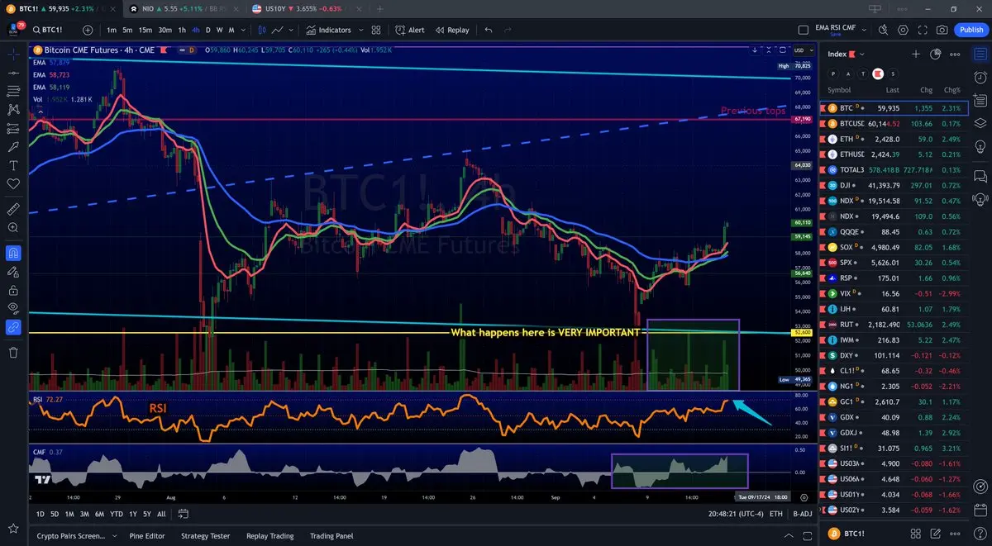This screenshot has height=546, width=992.
Task: Open the watchlist advanced view icon
Action: click(936, 54)
